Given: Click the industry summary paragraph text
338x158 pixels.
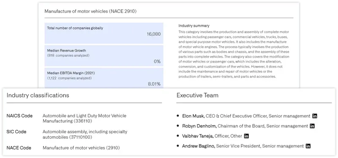Looking at the screenshot, I should [x=234, y=54].
